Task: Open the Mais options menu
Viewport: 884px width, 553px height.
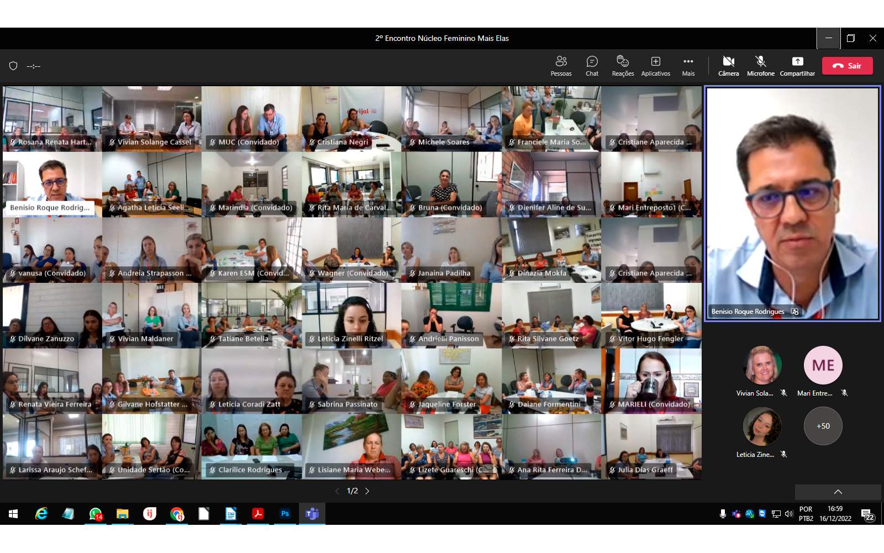Action: [x=688, y=65]
